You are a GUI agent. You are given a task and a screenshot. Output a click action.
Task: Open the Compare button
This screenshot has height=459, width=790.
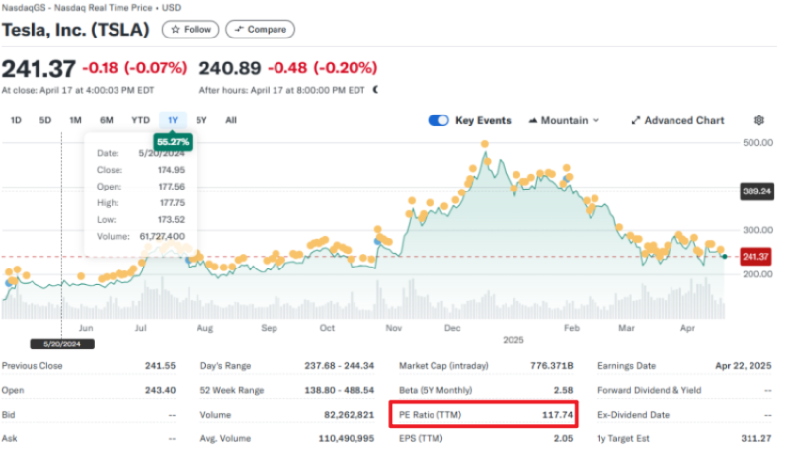[260, 30]
